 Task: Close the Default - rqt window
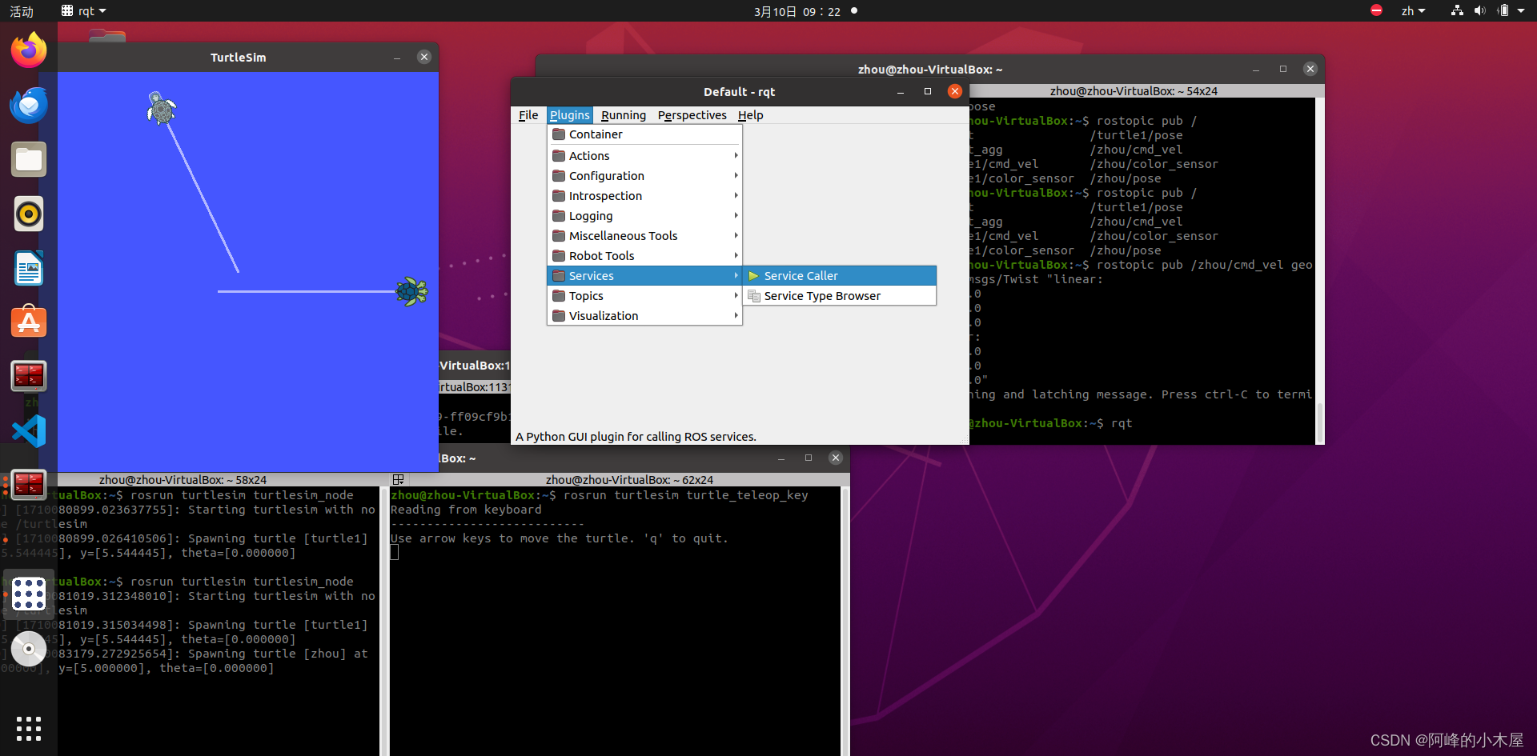[955, 91]
